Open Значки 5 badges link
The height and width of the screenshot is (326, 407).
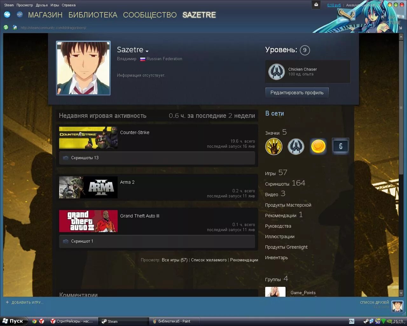click(x=276, y=132)
